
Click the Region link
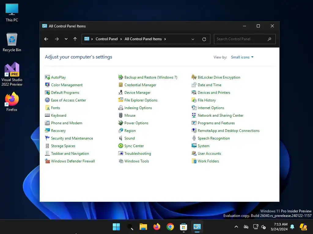coord(130,130)
